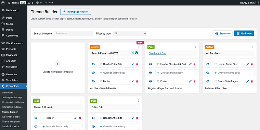Delete Header Checkout & Cart with trash icon
This screenshot has width=260, height=130.
[195, 64]
